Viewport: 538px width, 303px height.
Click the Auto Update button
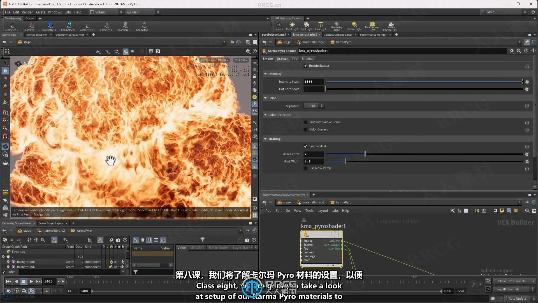(517, 299)
